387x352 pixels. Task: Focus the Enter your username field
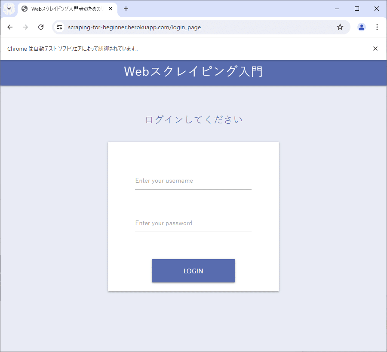[193, 181]
